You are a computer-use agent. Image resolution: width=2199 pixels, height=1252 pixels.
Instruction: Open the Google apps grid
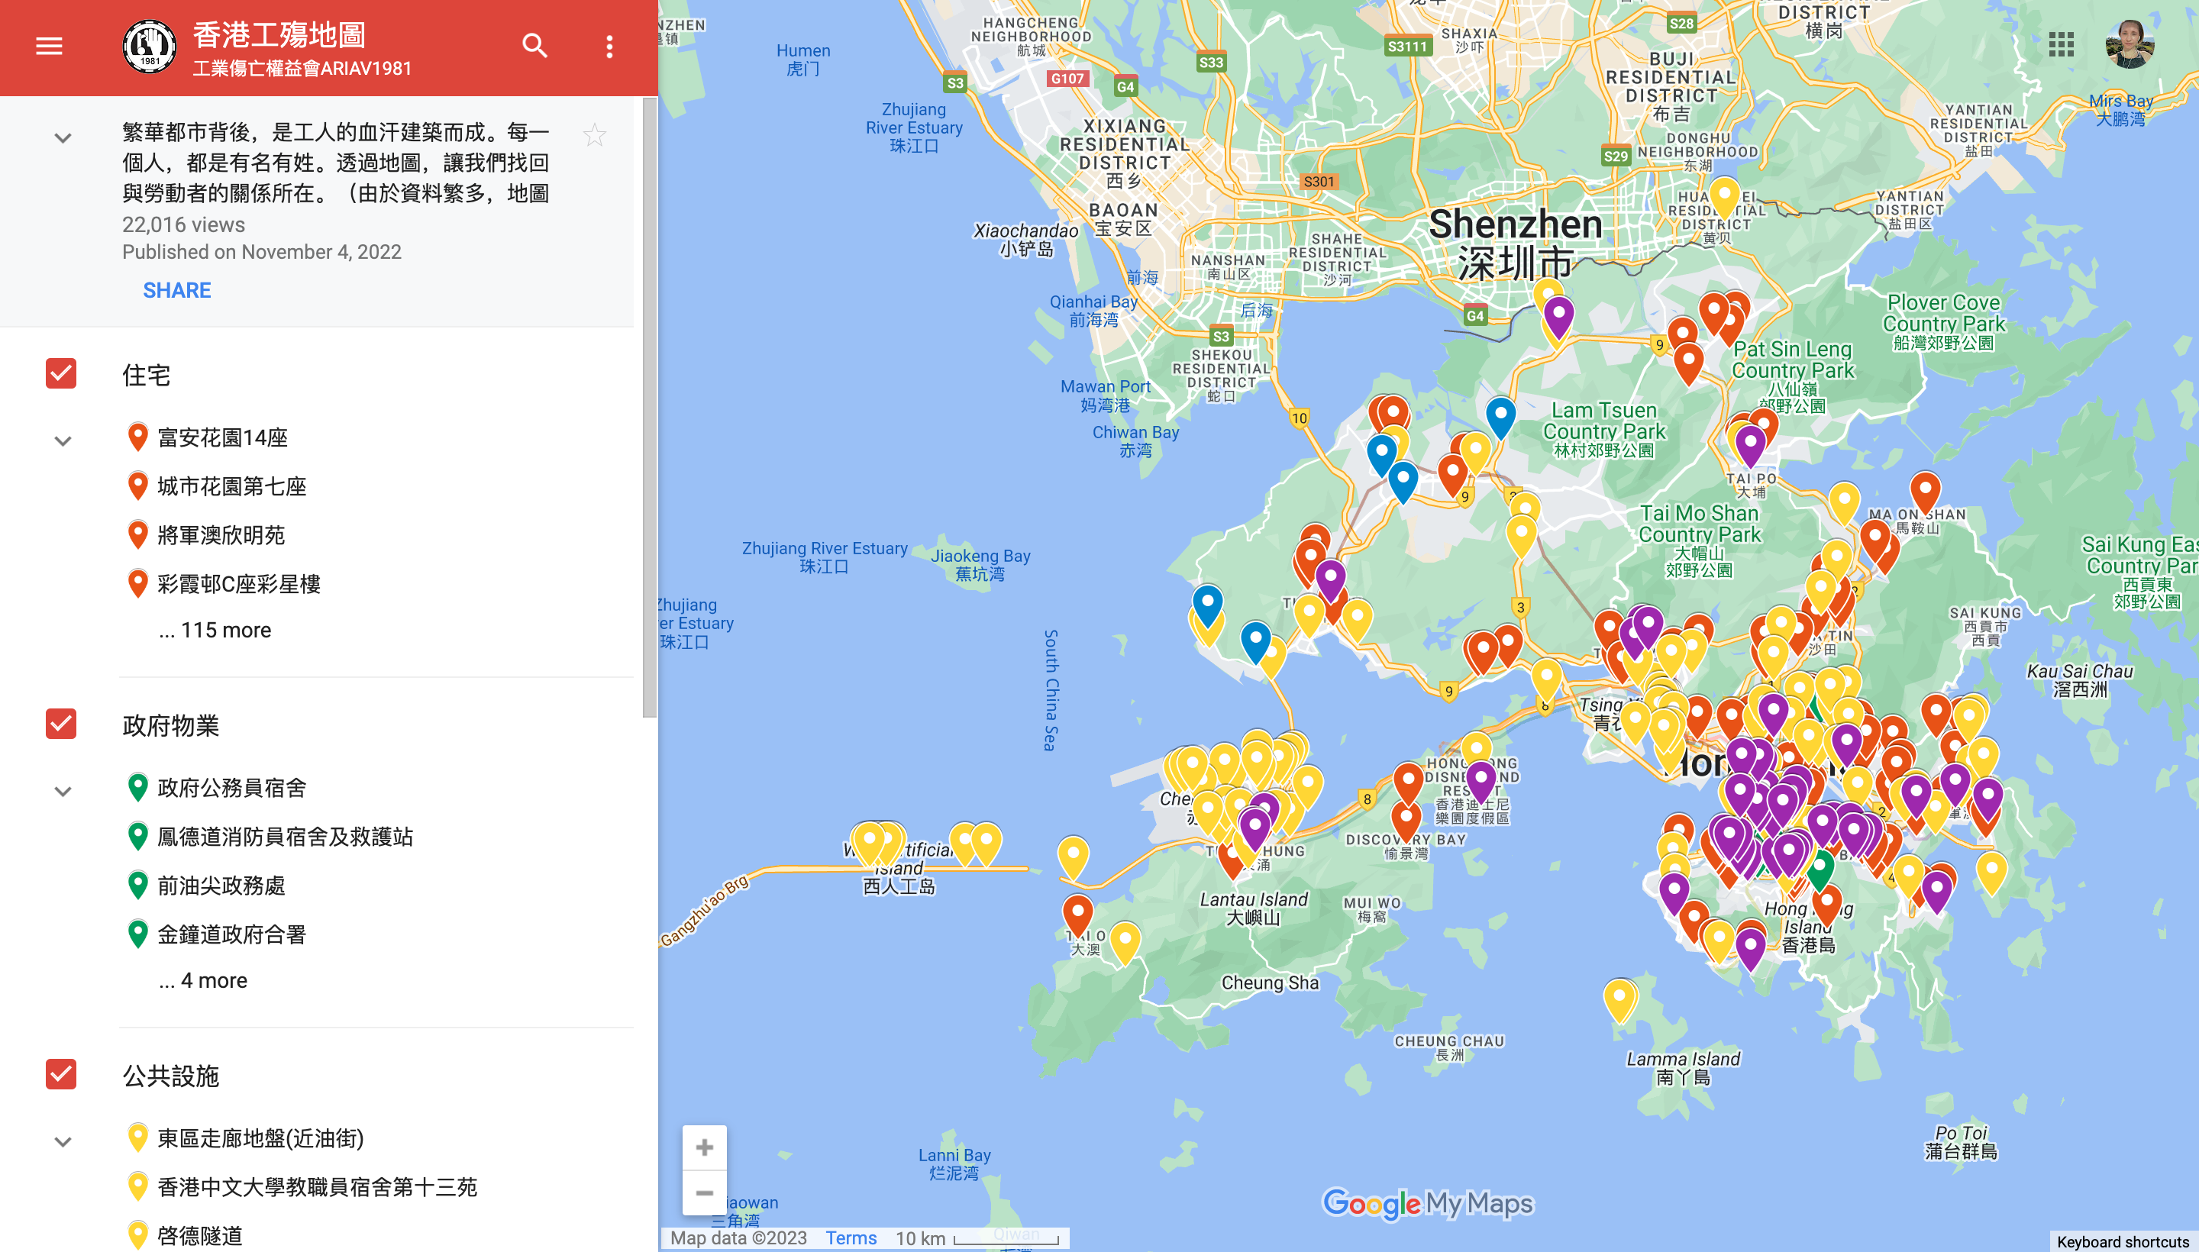tap(2061, 44)
